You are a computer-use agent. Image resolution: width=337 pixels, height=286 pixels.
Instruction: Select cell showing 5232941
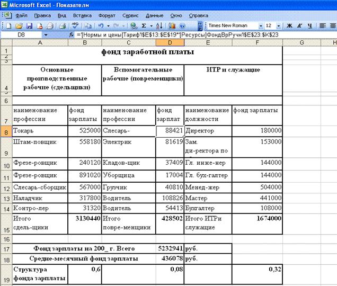pos(170,248)
